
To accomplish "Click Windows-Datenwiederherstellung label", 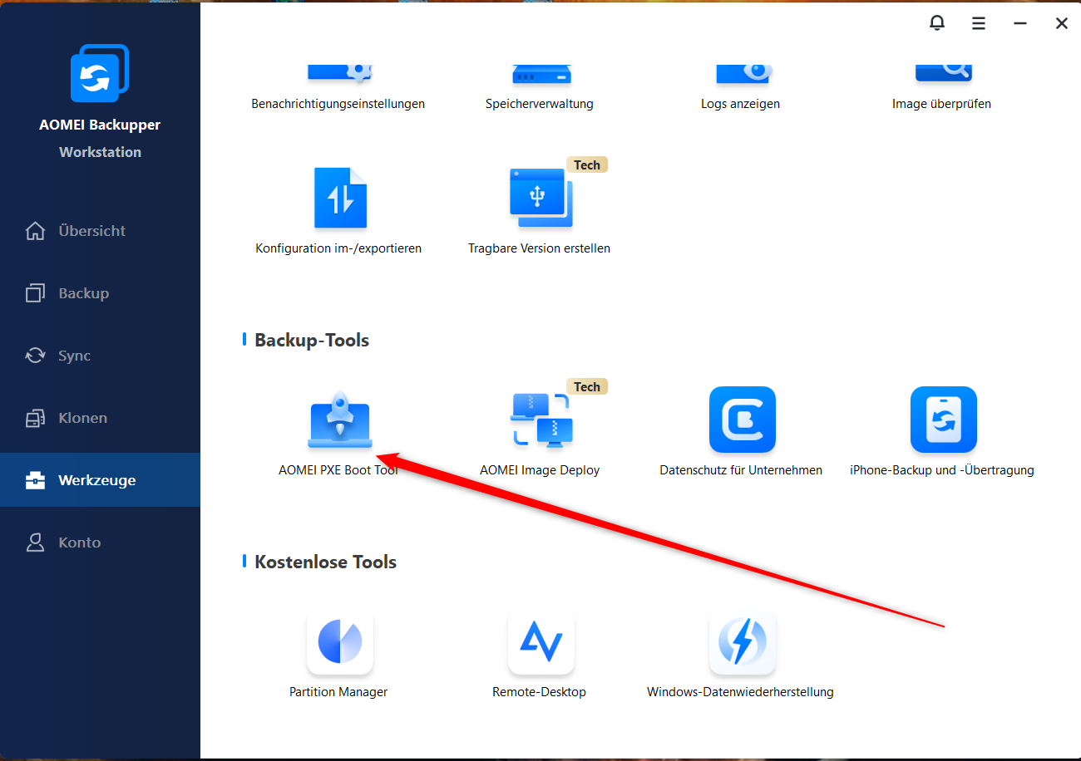I will pyautogui.click(x=740, y=692).
